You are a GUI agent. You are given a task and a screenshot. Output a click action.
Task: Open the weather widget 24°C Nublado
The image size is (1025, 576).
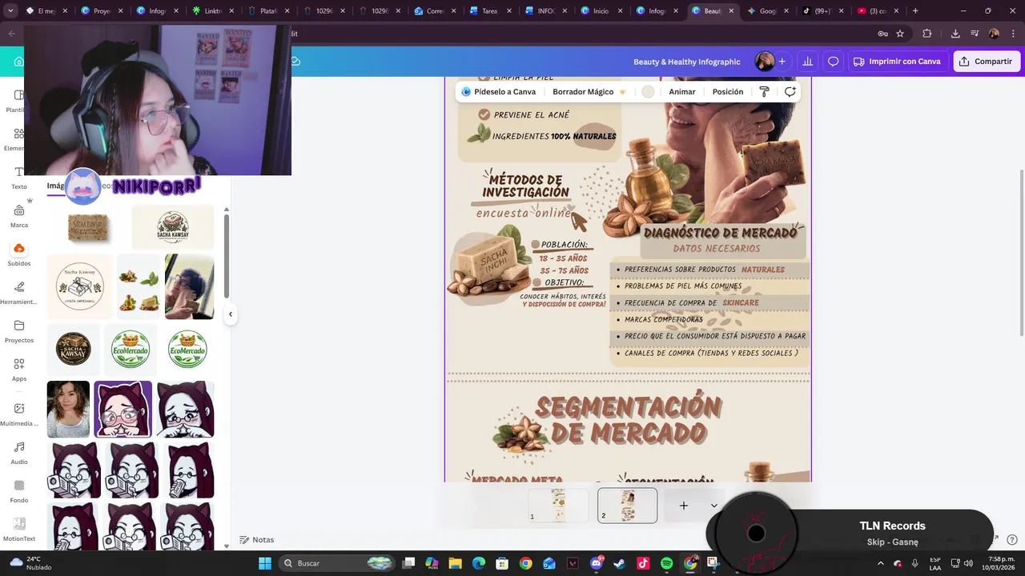pos(30,563)
